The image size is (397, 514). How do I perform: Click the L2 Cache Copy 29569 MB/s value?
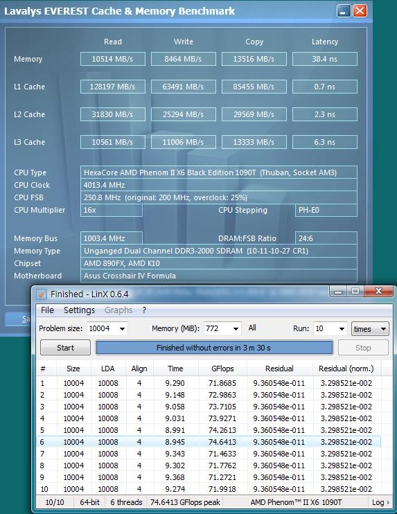click(254, 114)
